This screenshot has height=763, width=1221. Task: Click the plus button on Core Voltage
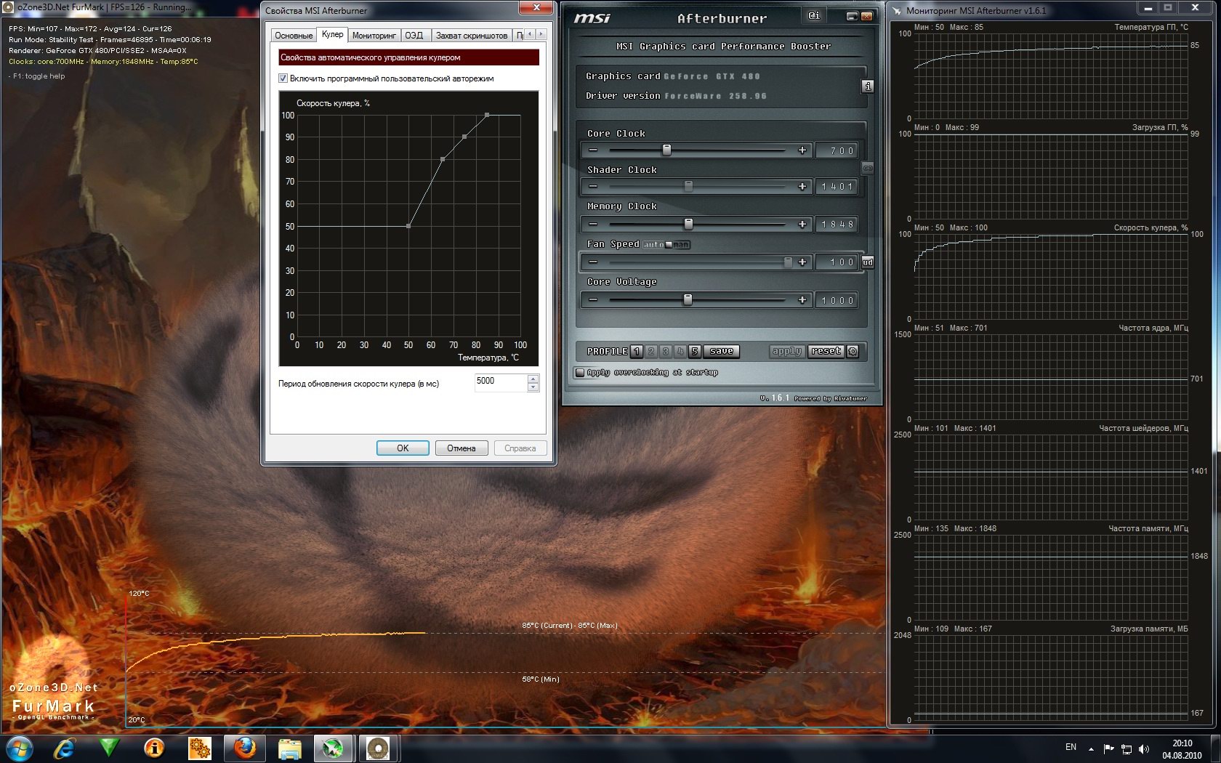point(802,300)
